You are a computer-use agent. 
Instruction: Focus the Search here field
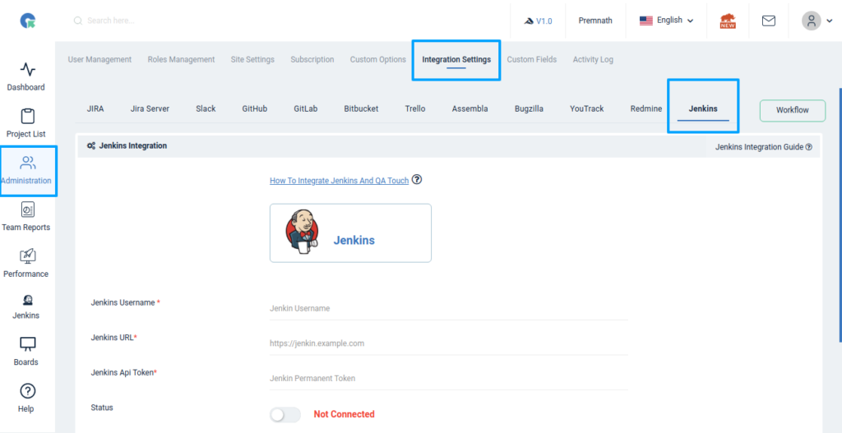pyautogui.click(x=111, y=21)
